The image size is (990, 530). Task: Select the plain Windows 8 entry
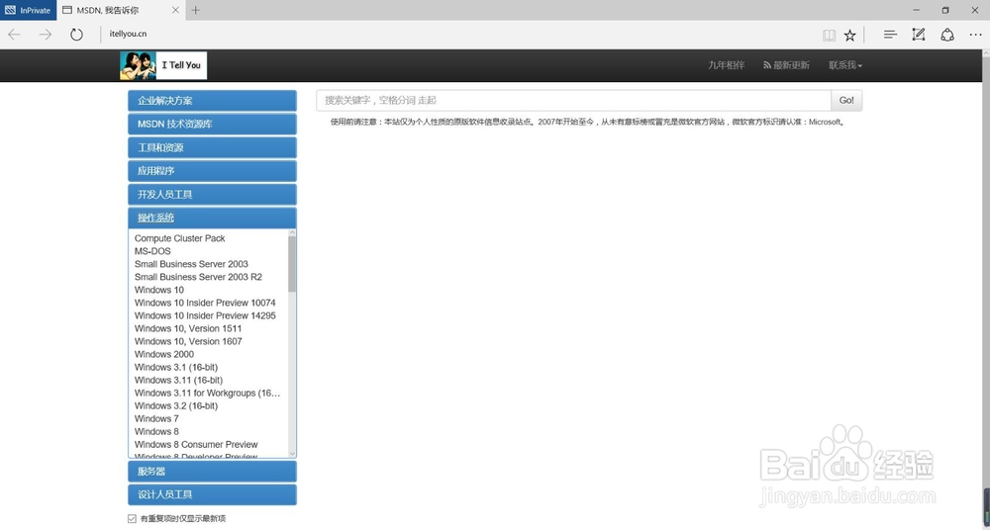[156, 431]
